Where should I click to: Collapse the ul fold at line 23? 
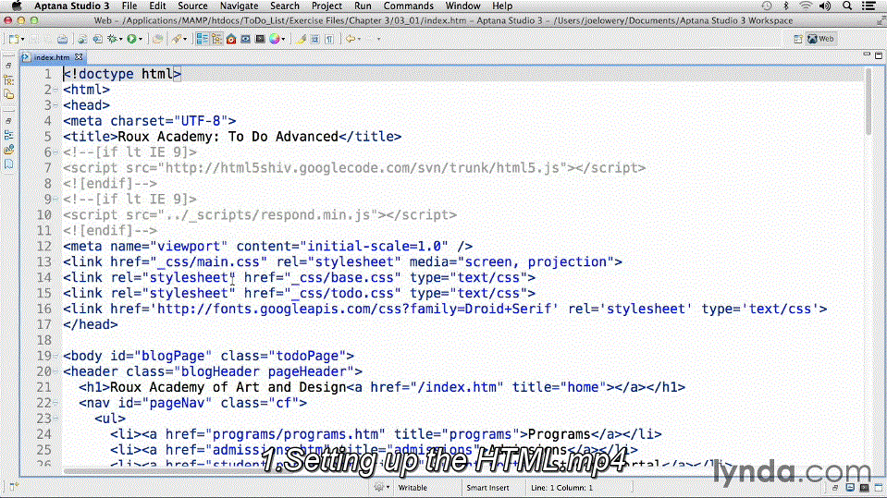point(55,419)
